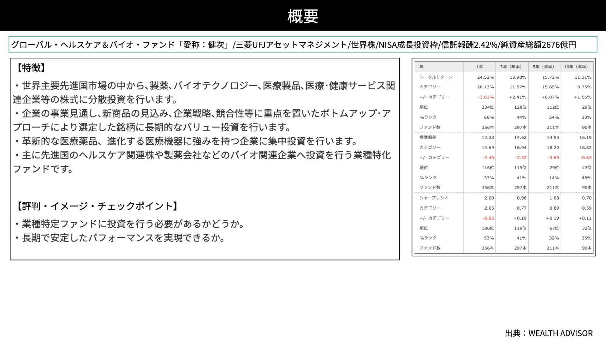Select bullet starting with 主に先進国のヘルスケア関連株
606x341 pixels.
pos(202,162)
